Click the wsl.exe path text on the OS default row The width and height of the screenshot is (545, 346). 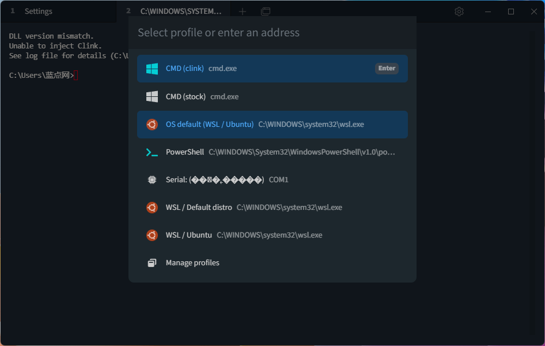pyautogui.click(x=311, y=125)
